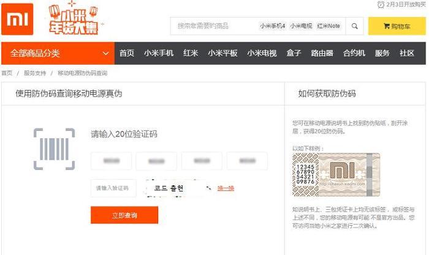429x255 pixels.
Task: Open the 红米 nav item
Action: pyautogui.click(x=191, y=53)
